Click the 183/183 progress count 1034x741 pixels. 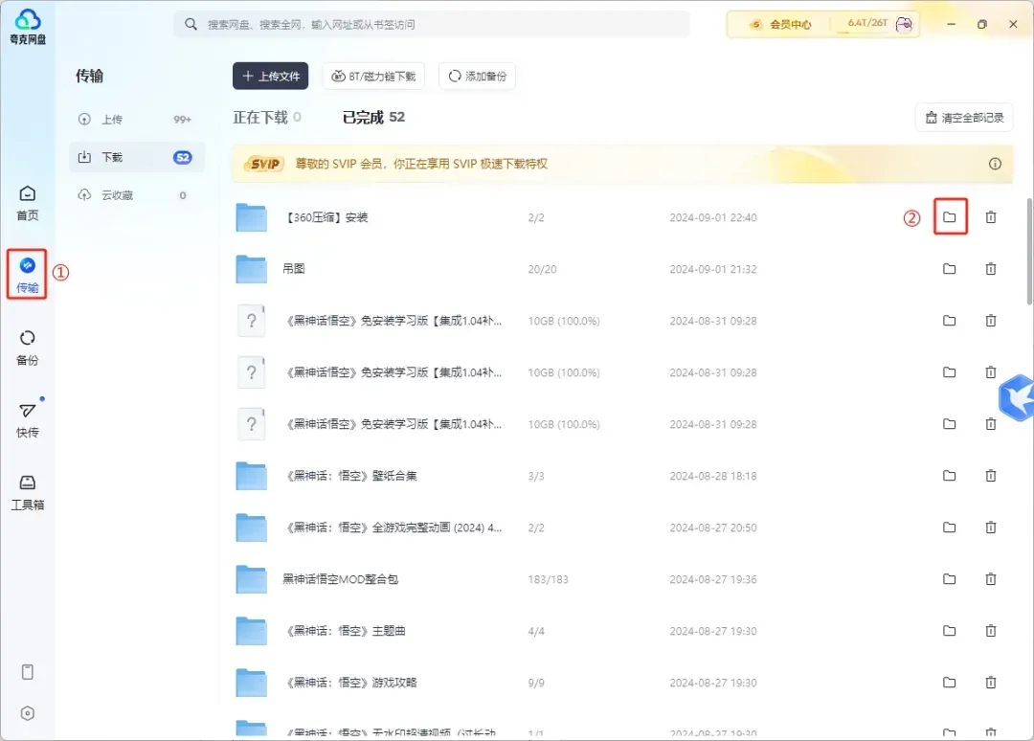click(548, 579)
